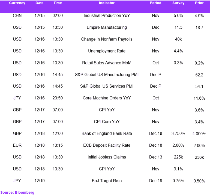Click the Indicator column header

[x=107, y=3]
